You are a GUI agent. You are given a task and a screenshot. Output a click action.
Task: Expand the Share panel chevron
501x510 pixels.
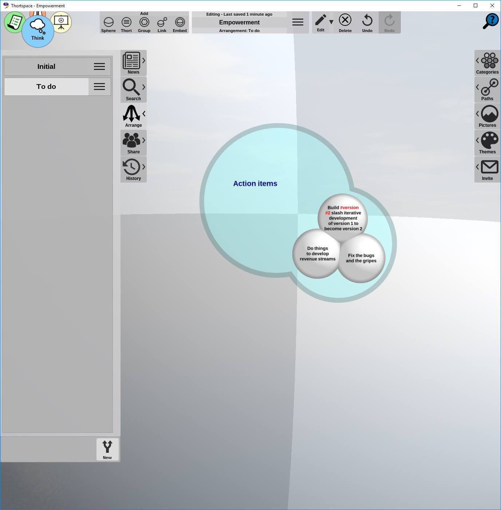pyautogui.click(x=144, y=140)
